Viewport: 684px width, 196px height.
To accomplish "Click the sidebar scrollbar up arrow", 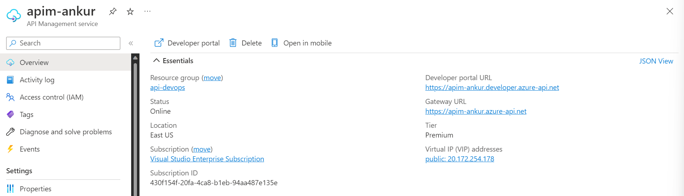I will [x=135, y=58].
